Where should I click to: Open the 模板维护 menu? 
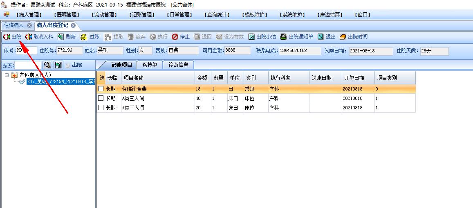pyautogui.click(x=255, y=15)
